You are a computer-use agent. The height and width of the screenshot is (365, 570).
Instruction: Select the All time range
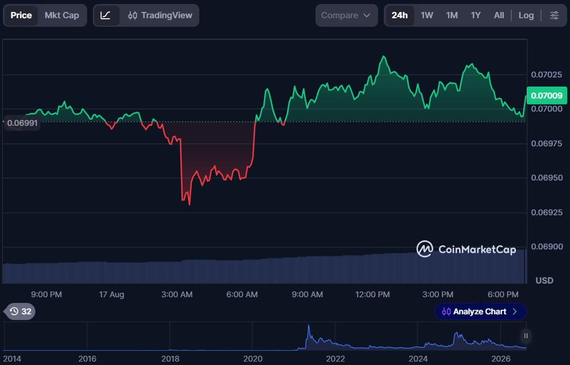coord(499,15)
